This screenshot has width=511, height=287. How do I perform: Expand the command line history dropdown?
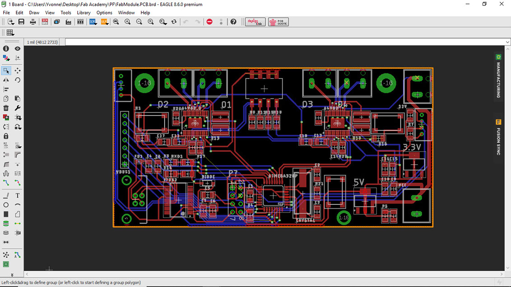(507, 42)
